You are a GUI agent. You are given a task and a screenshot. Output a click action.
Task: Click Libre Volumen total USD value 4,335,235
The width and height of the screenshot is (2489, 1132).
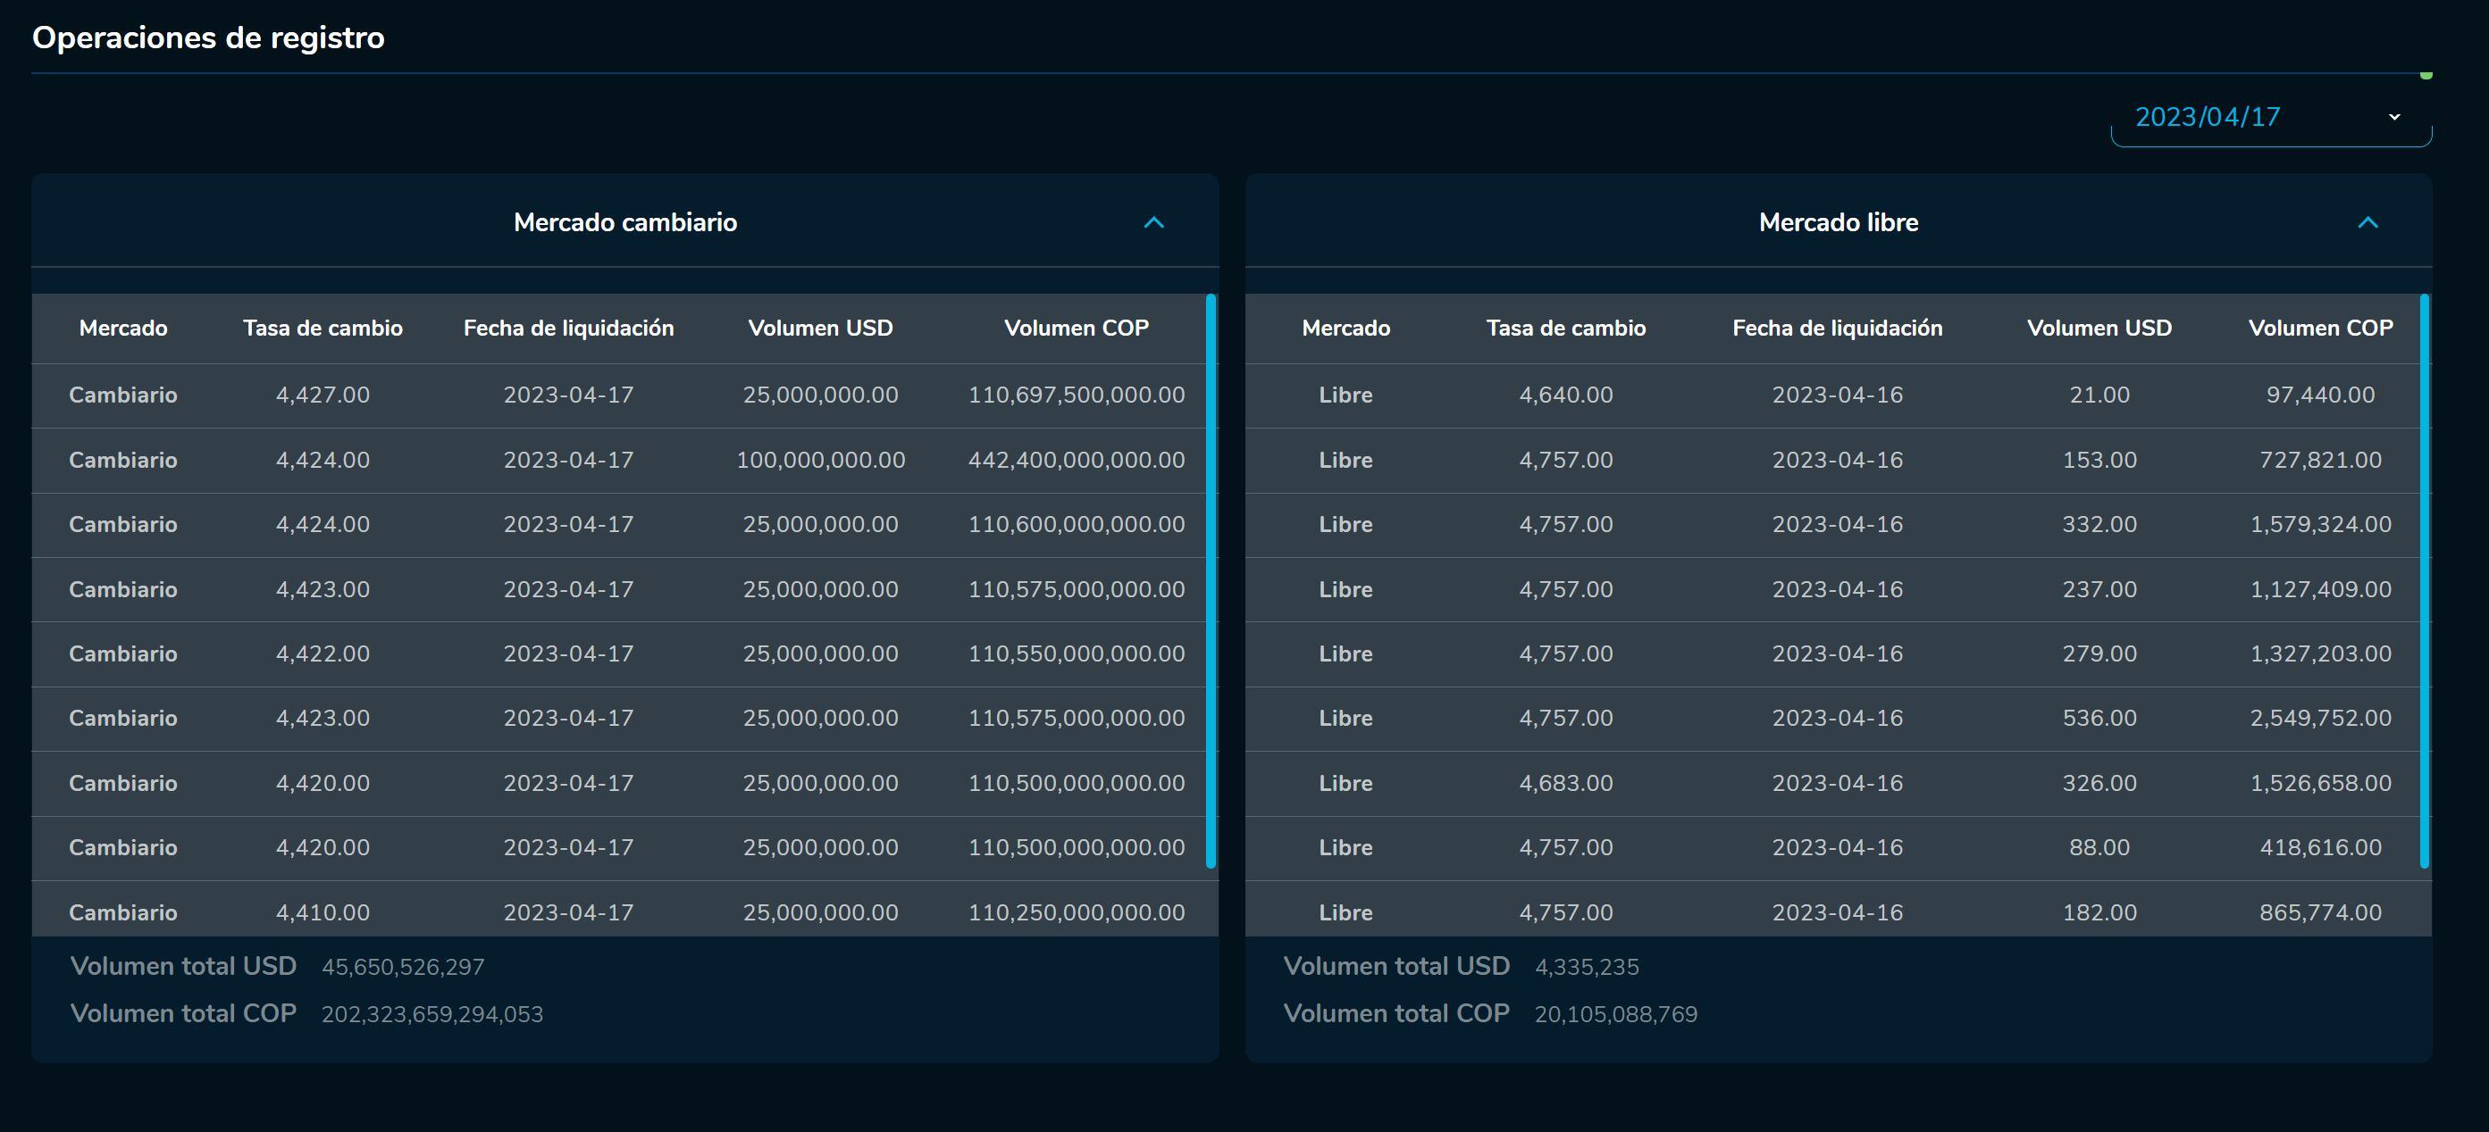click(x=1587, y=967)
